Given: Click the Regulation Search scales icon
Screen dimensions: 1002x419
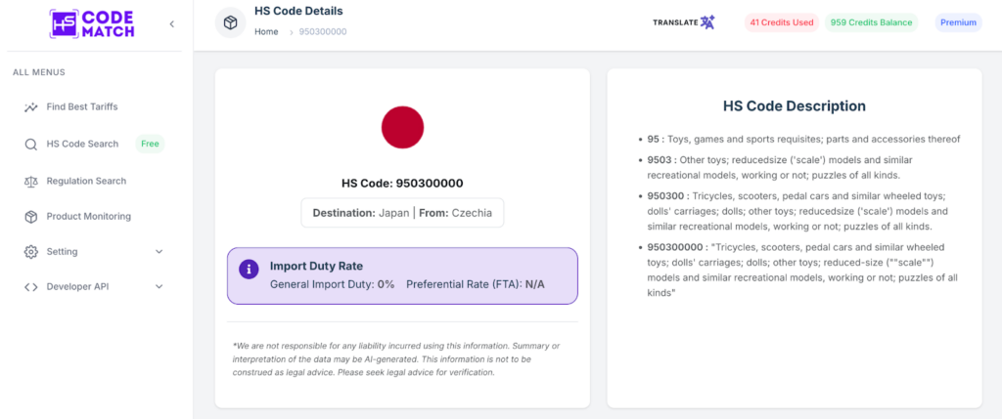Looking at the screenshot, I should [31, 181].
